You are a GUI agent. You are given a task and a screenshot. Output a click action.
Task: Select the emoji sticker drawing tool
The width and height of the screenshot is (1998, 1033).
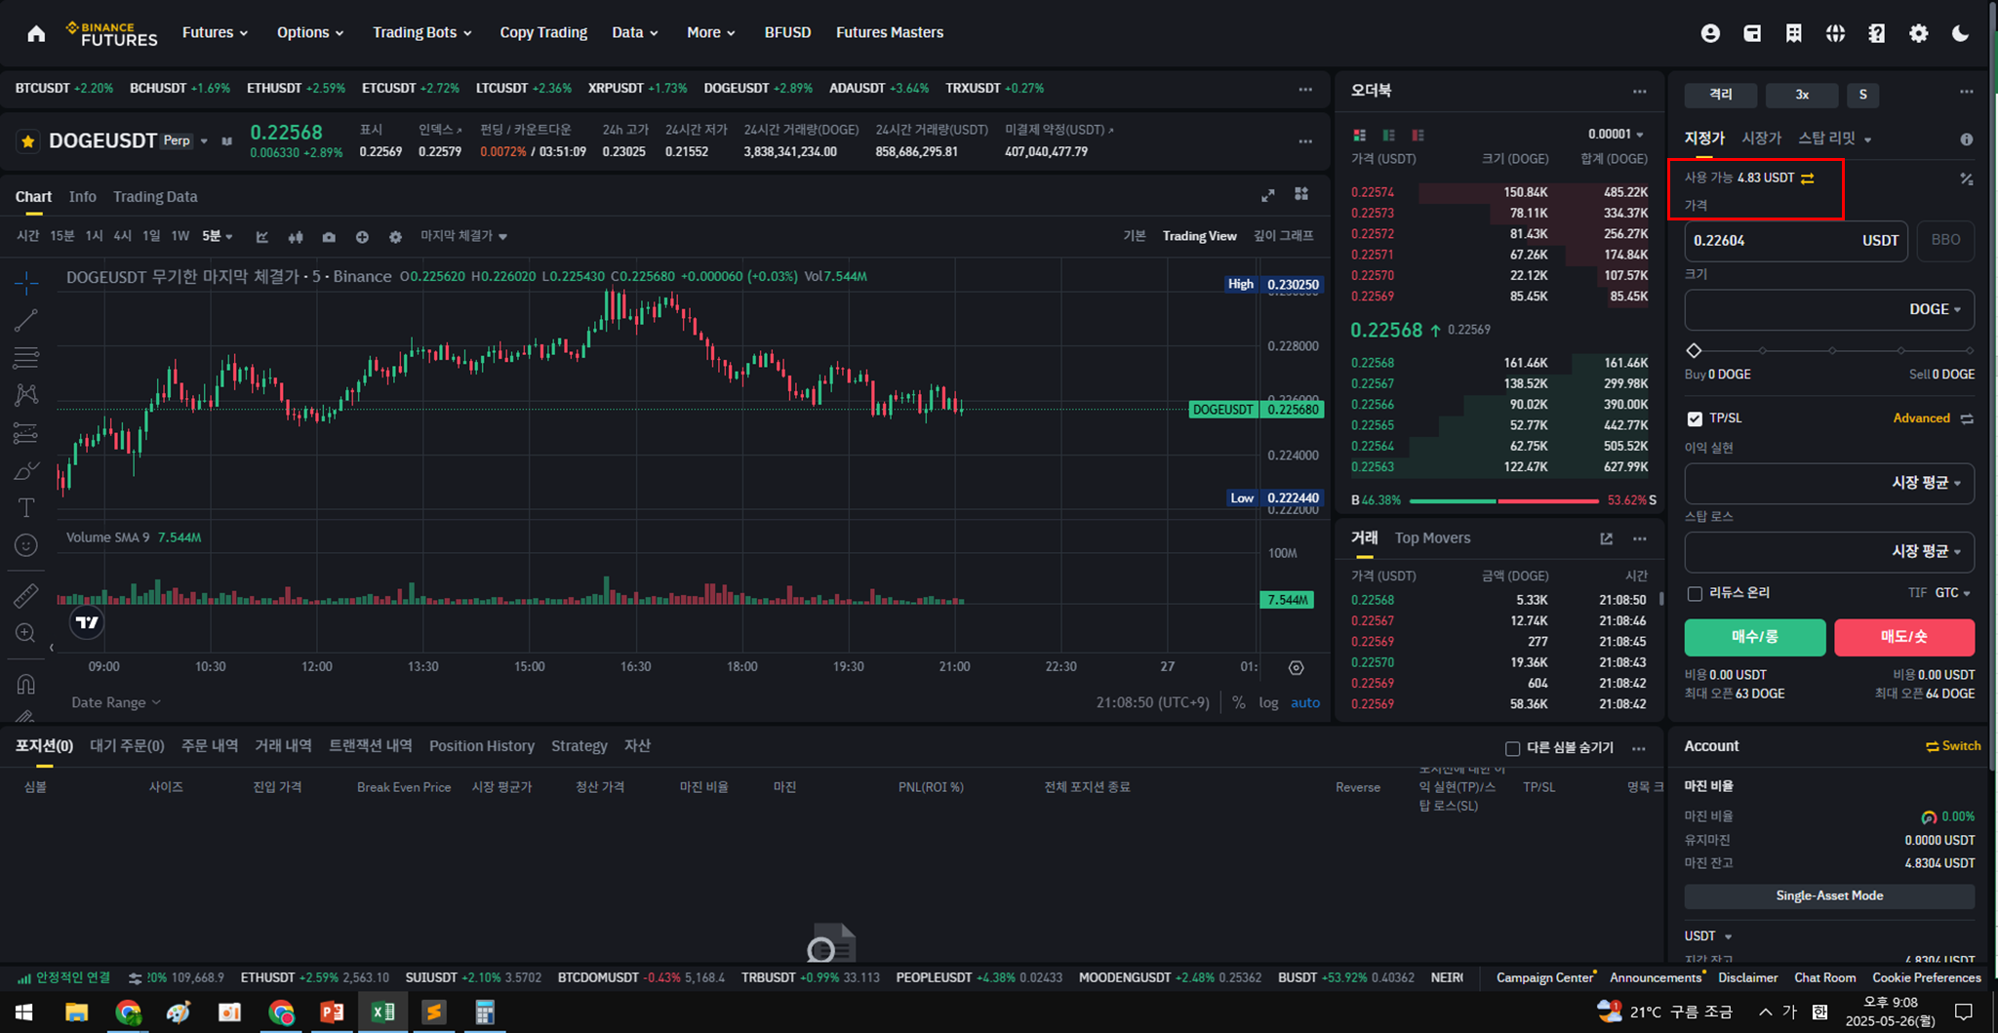coord(26,545)
